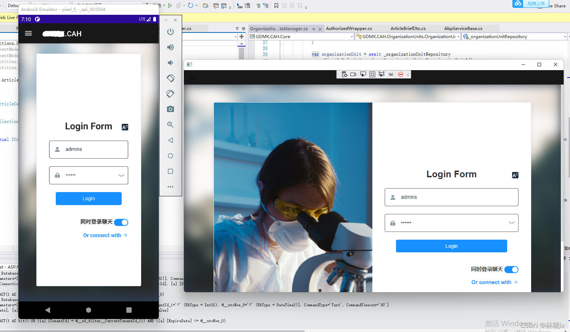Open the hamburger menu in mobile app
The image size is (570, 332).
29,33
